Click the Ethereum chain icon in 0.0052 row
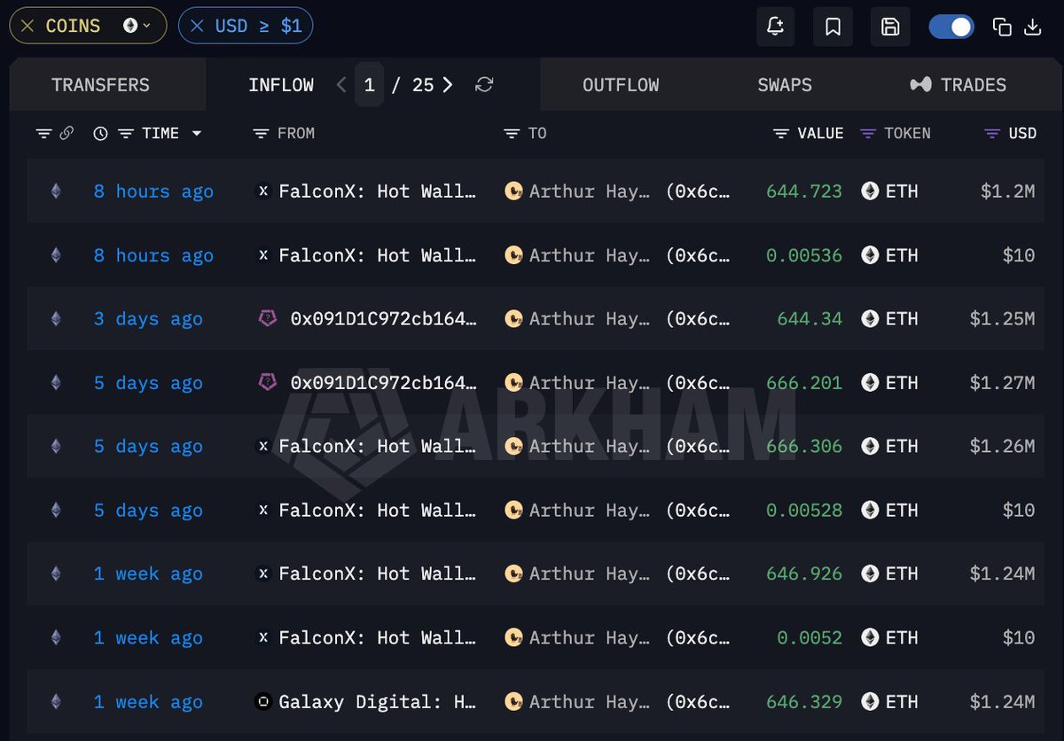This screenshot has width=1064, height=741. (x=56, y=638)
